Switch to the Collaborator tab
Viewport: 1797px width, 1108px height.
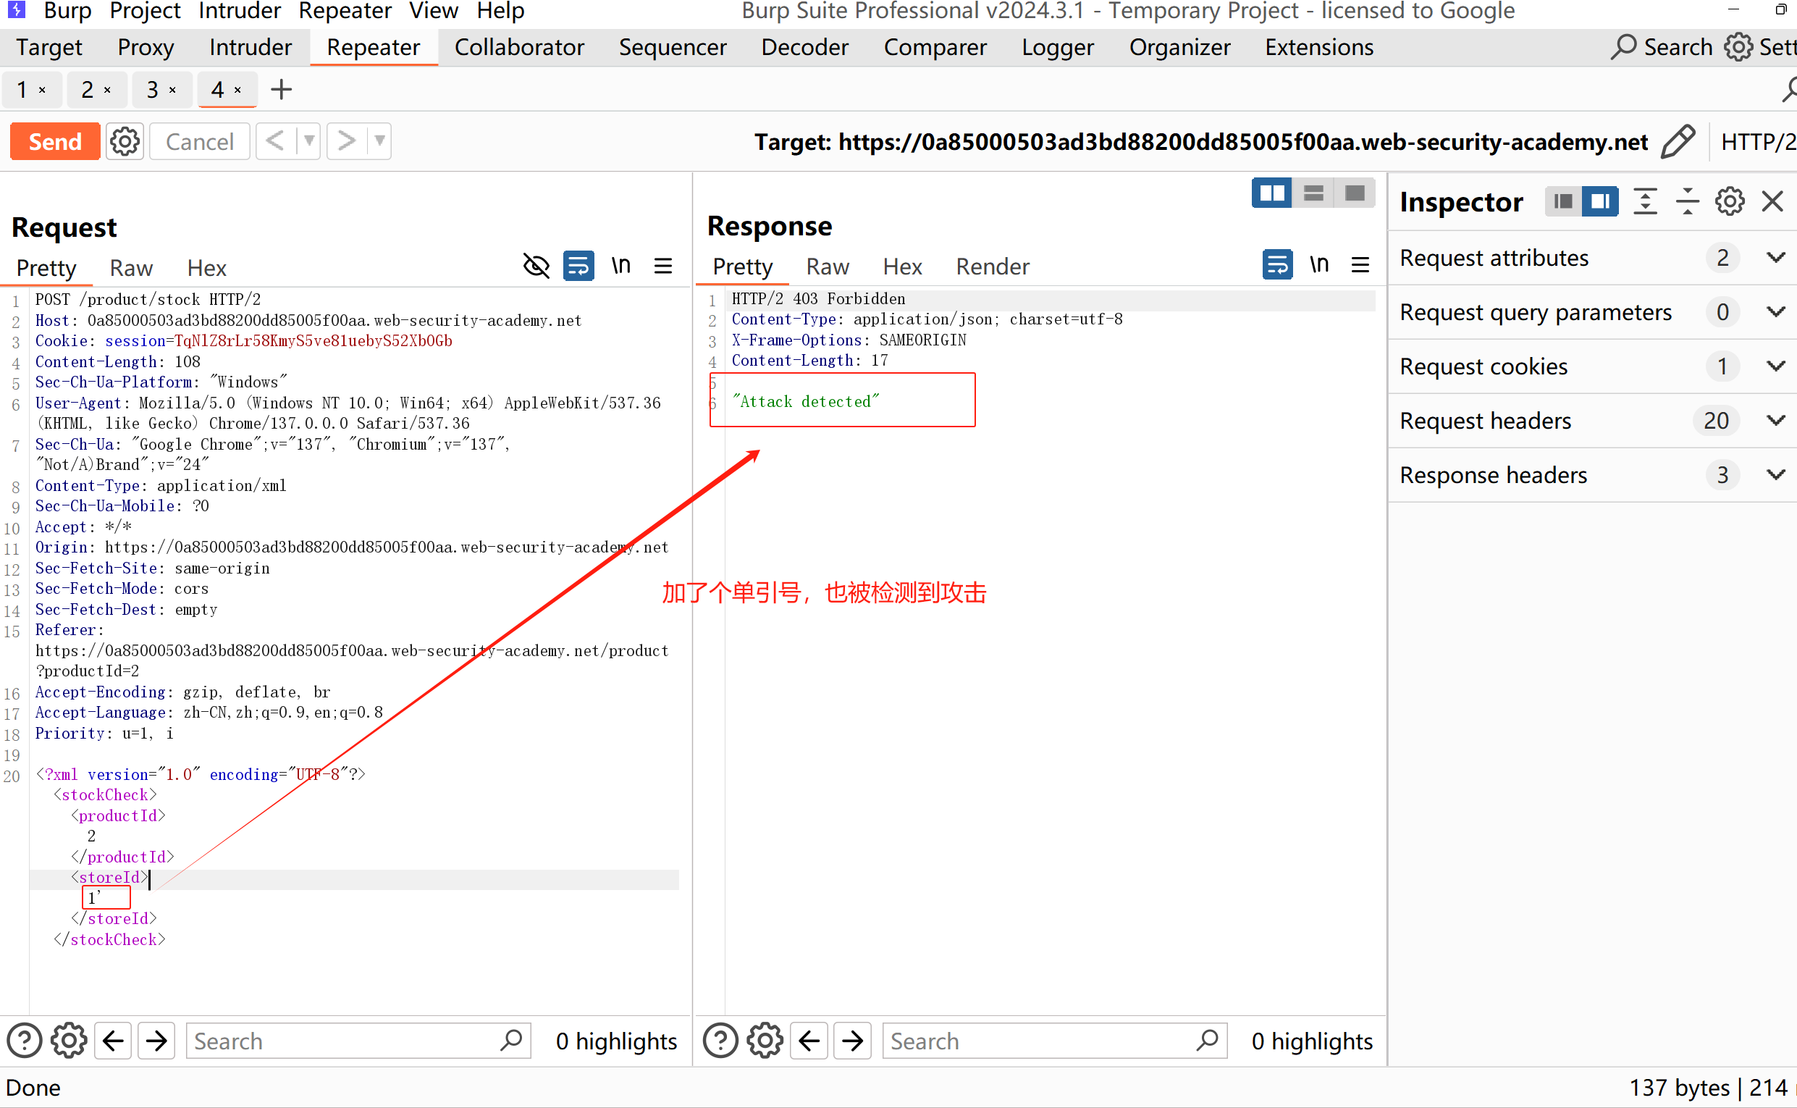[x=518, y=48]
